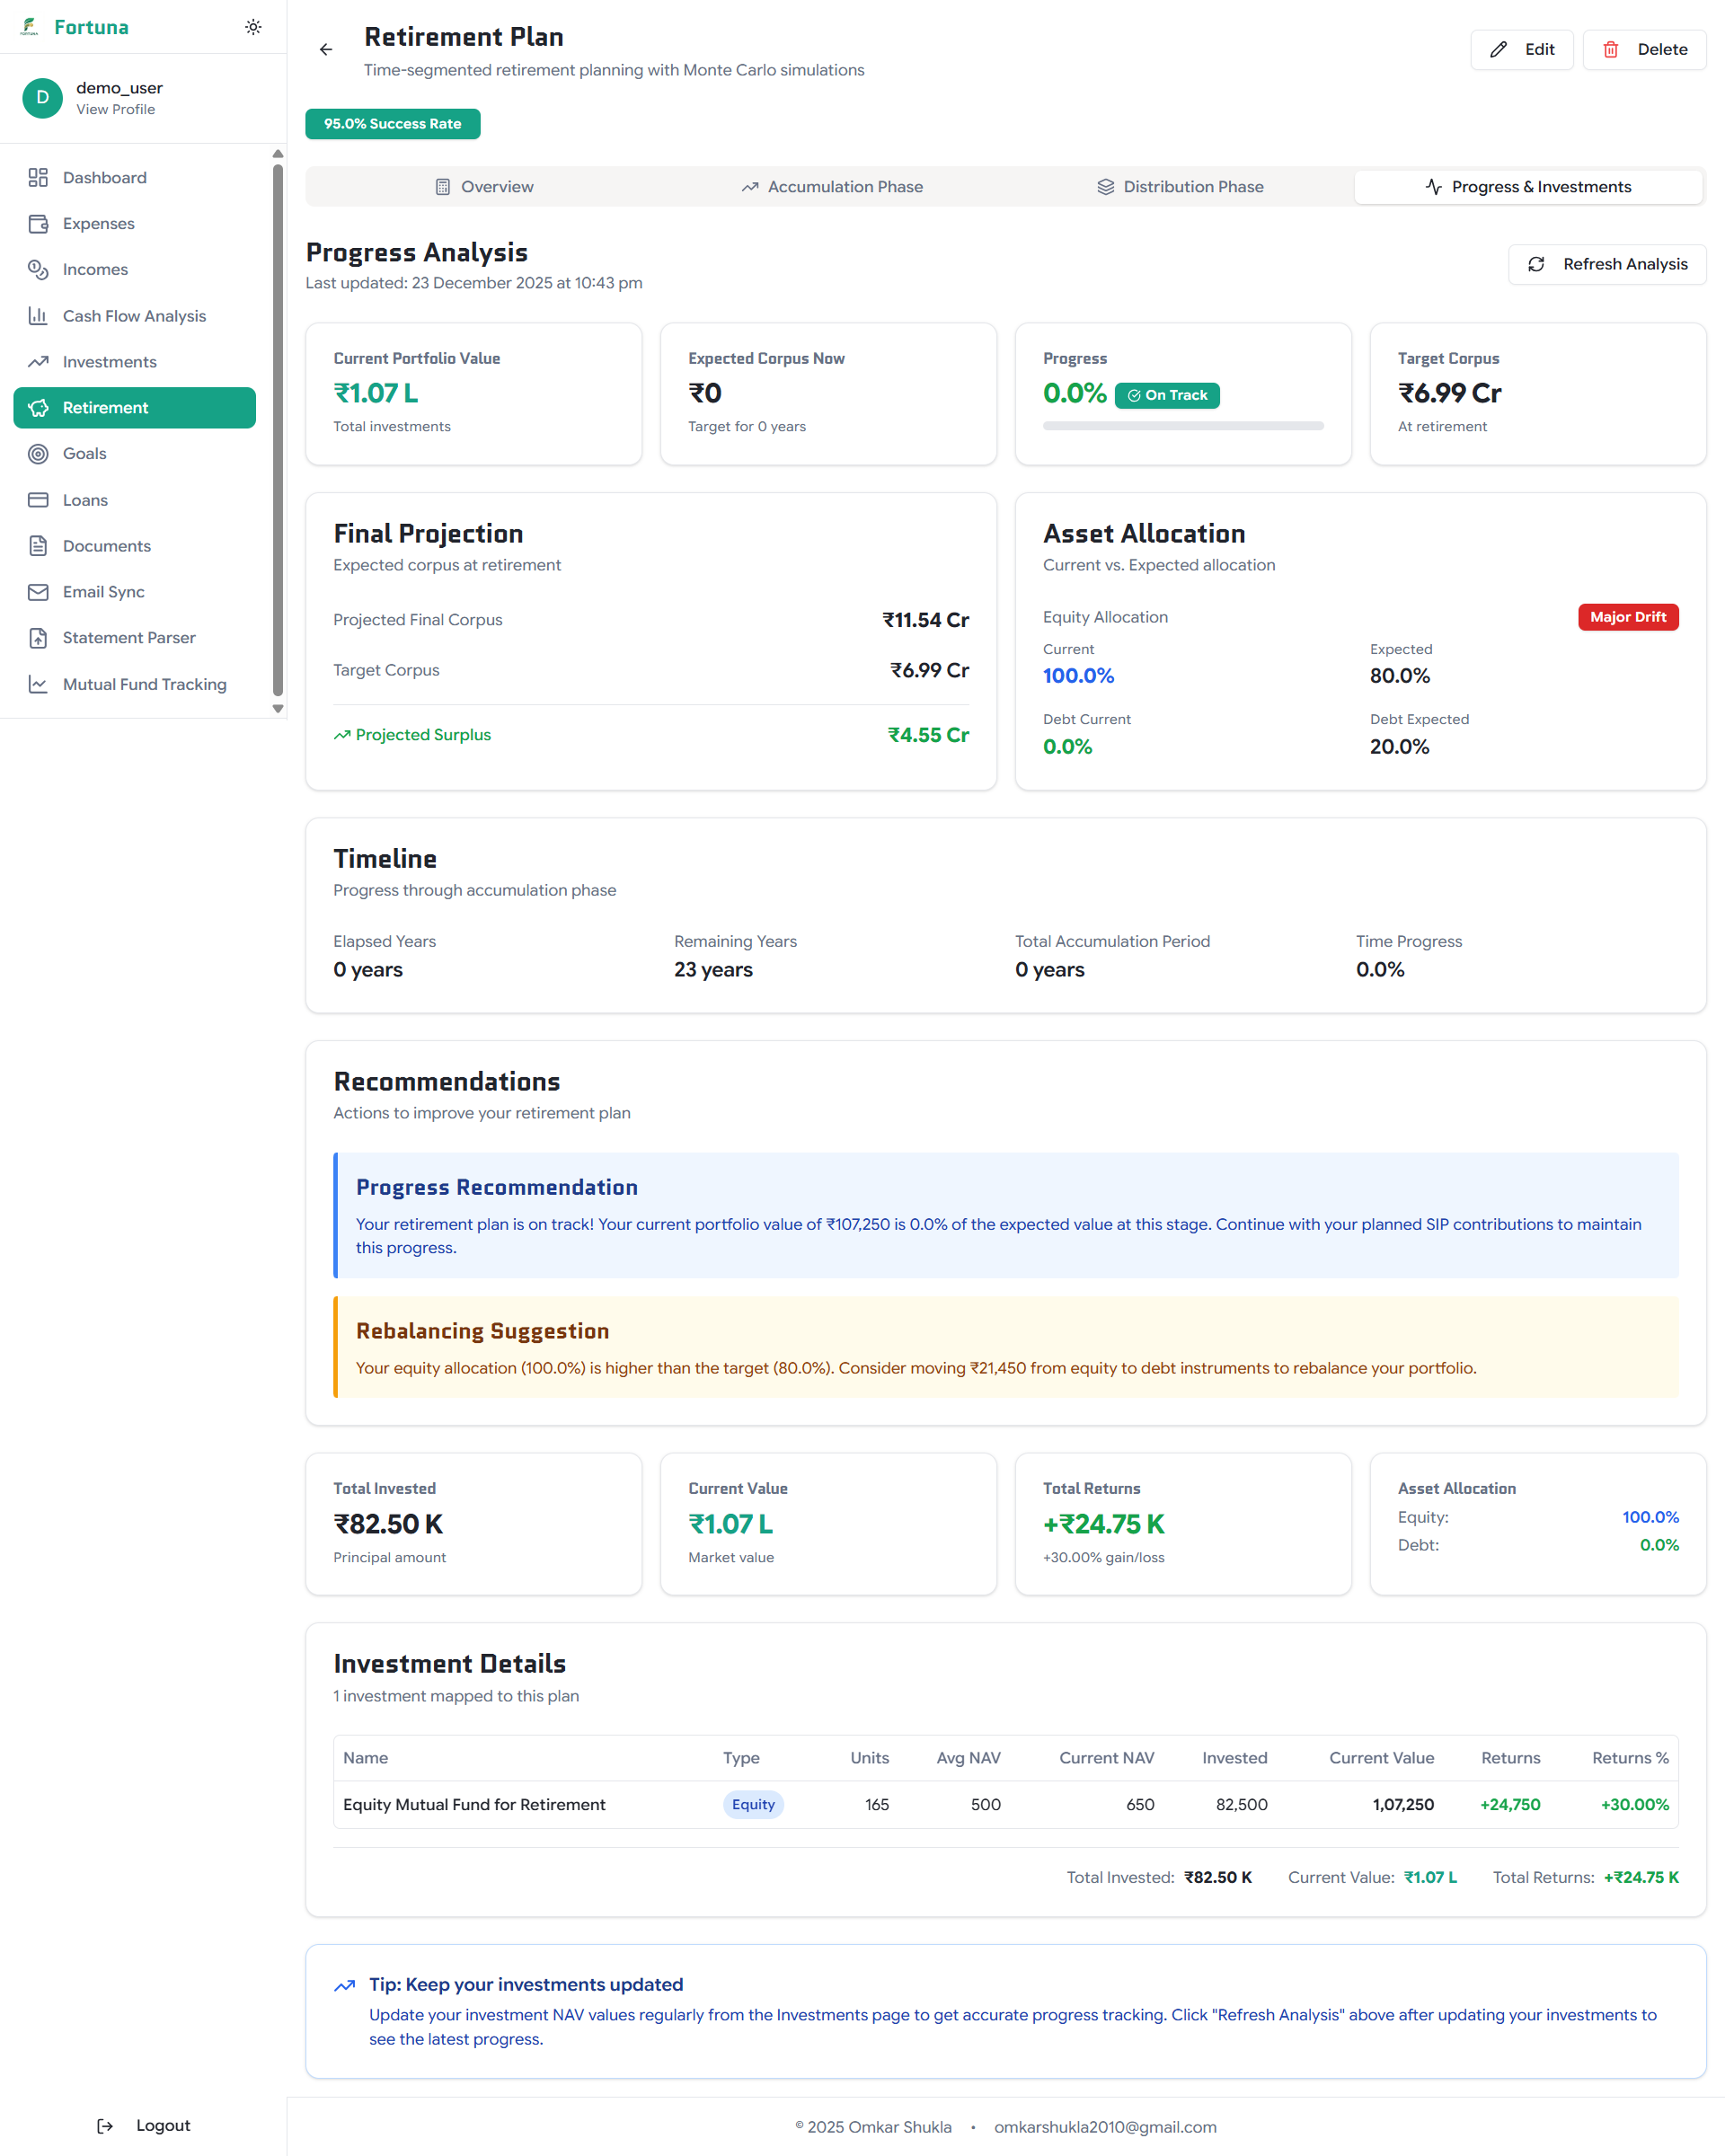1725x2156 pixels.
Task: Switch to the Overview tab
Action: point(484,186)
